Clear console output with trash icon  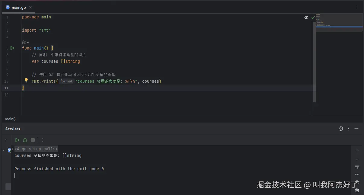pyautogui.click(x=357, y=190)
